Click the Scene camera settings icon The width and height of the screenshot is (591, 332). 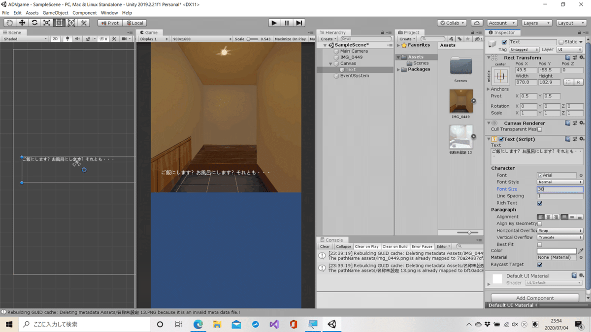coord(125,39)
